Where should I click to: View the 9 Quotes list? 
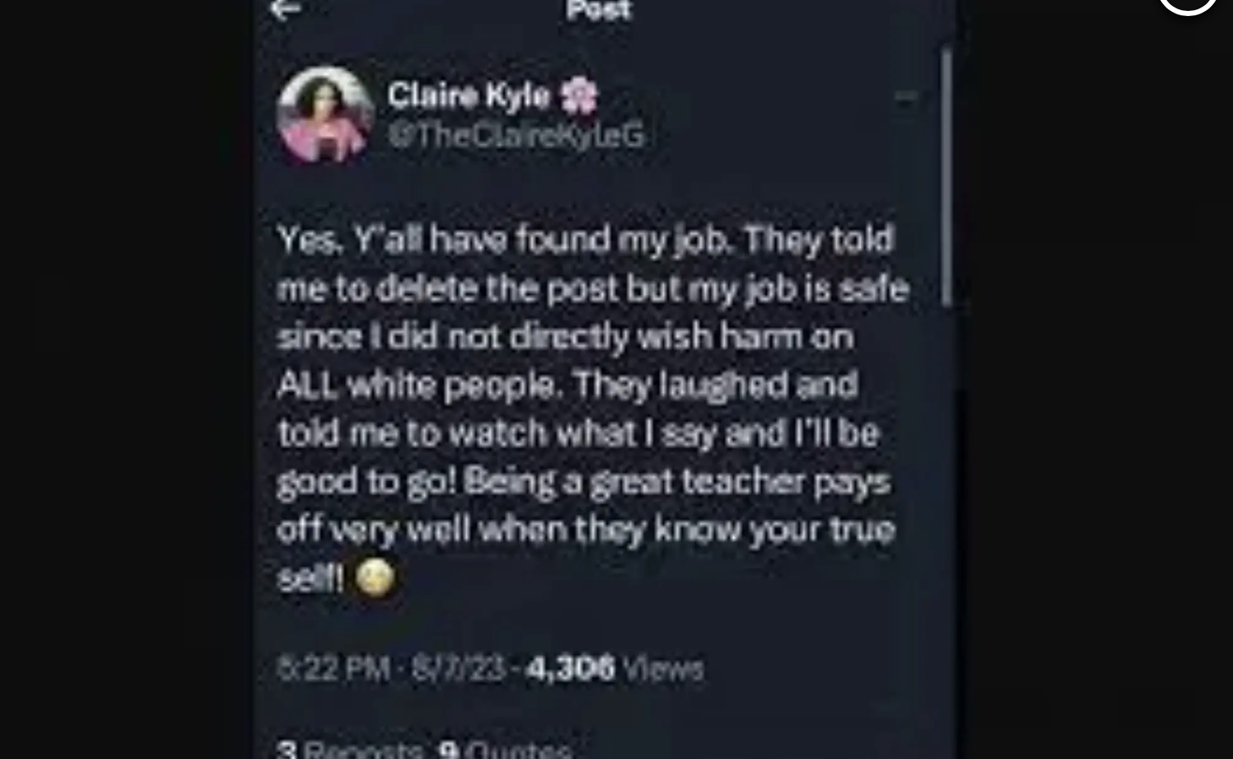[506, 749]
